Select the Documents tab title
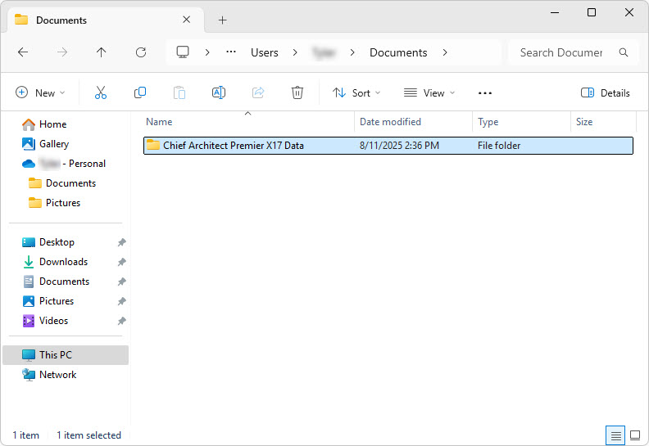 coord(61,20)
